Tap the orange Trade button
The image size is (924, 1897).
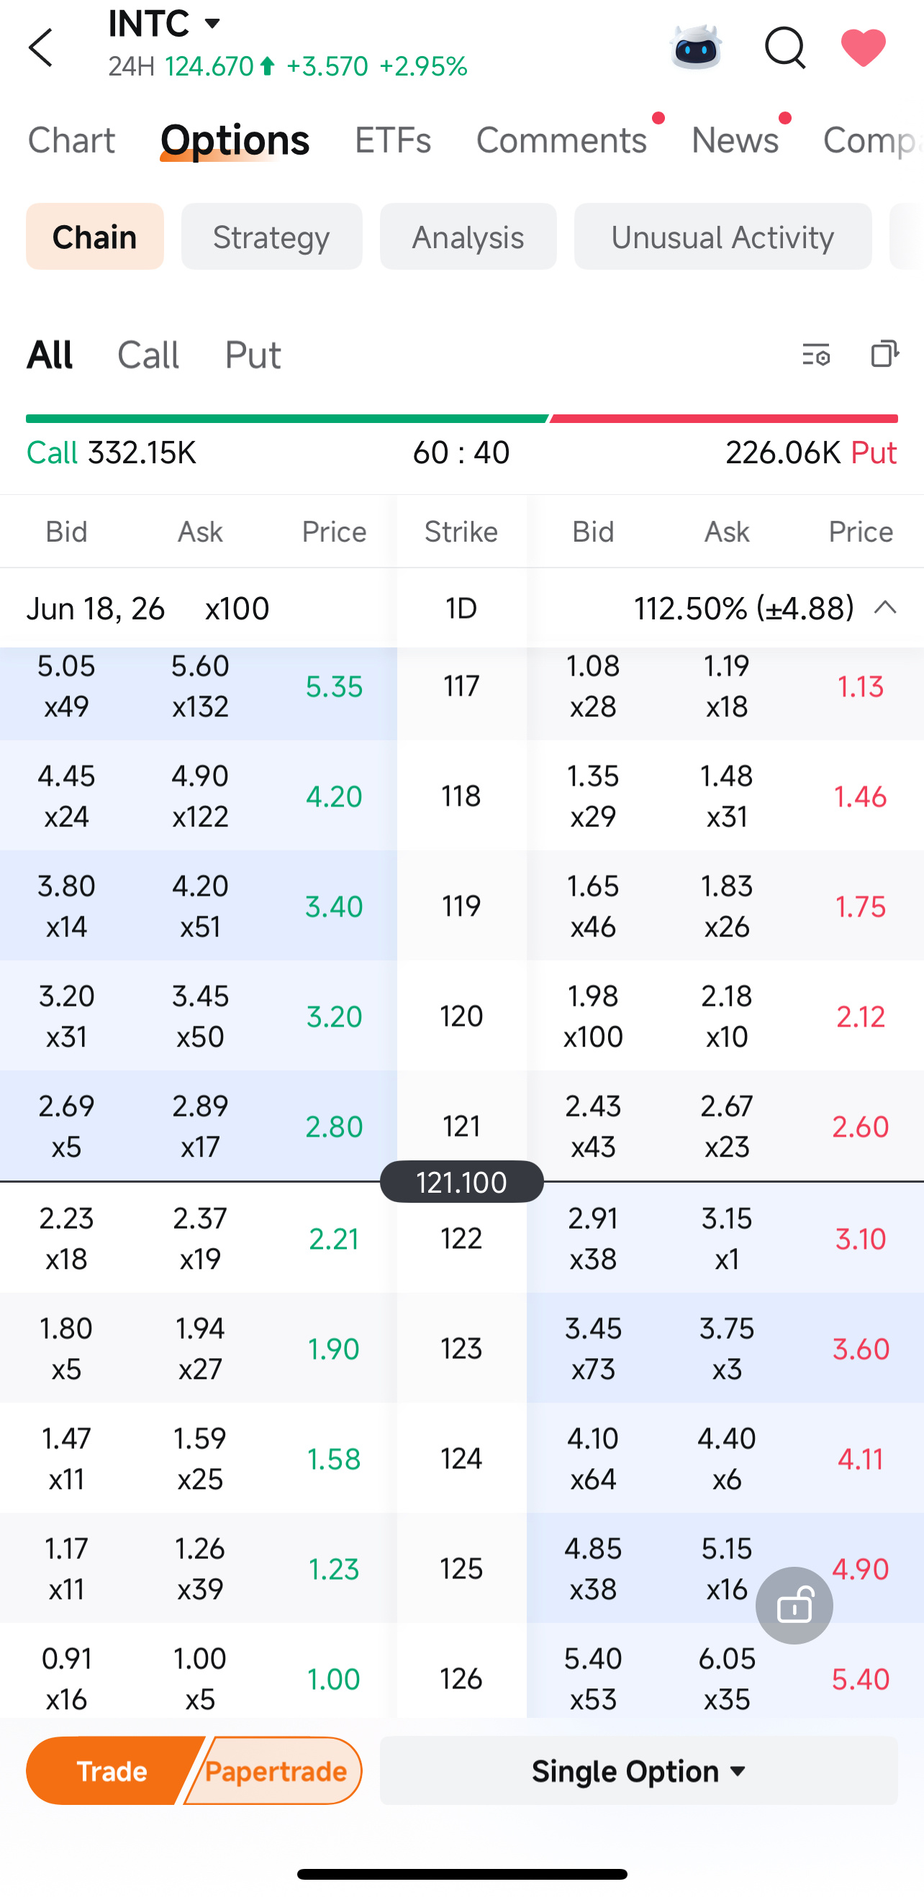(x=112, y=1771)
